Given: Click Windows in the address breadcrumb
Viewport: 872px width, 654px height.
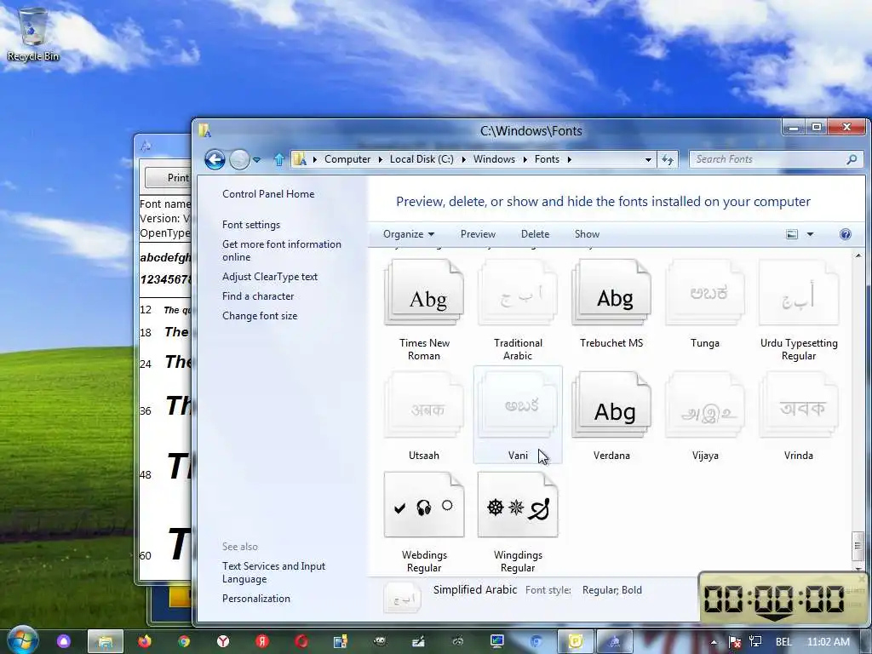Looking at the screenshot, I should coord(495,159).
